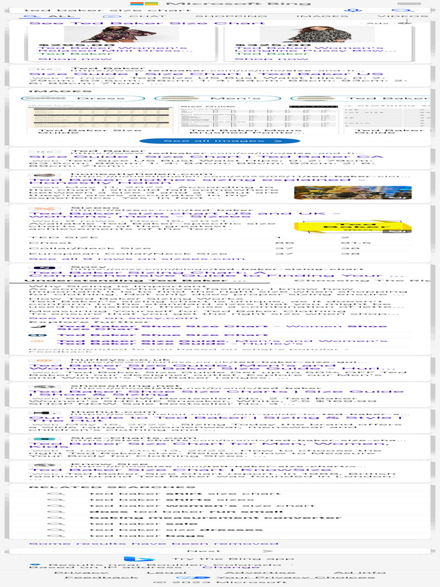The width and height of the screenshot is (440, 587).
Task: Open the 'Ted Baker Mens Brushed Ponte' image
Action: tap(259, 117)
